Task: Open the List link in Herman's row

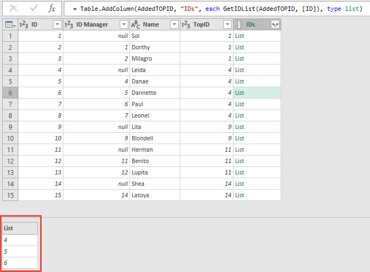Action: (x=239, y=150)
